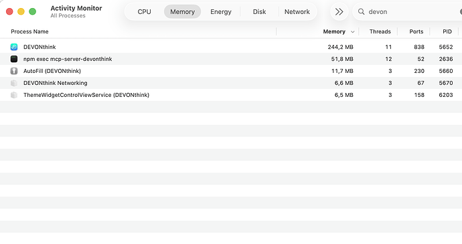Click the ports value 838
The image size is (462, 244).
click(x=419, y=47)
